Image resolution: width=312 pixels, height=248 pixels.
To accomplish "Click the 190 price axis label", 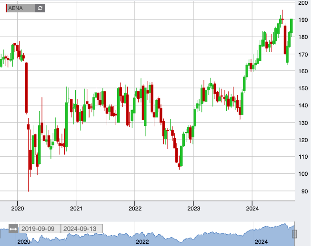I will (x=303, y=20).
